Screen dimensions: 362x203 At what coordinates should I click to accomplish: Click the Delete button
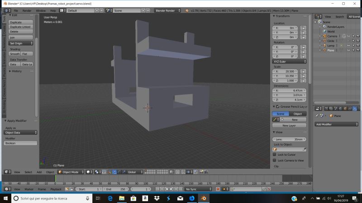[21, 32]
